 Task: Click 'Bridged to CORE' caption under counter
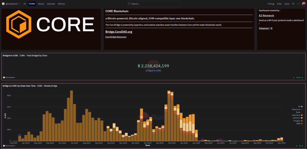pyautogui.click(x=153, y=71)
